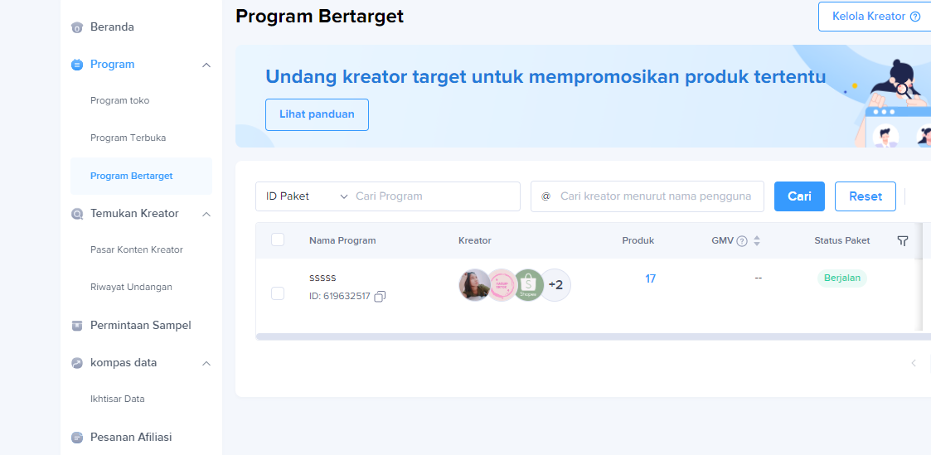Click the Pesanan Afiliasi sidebar icon

click(x=77, y=438)
